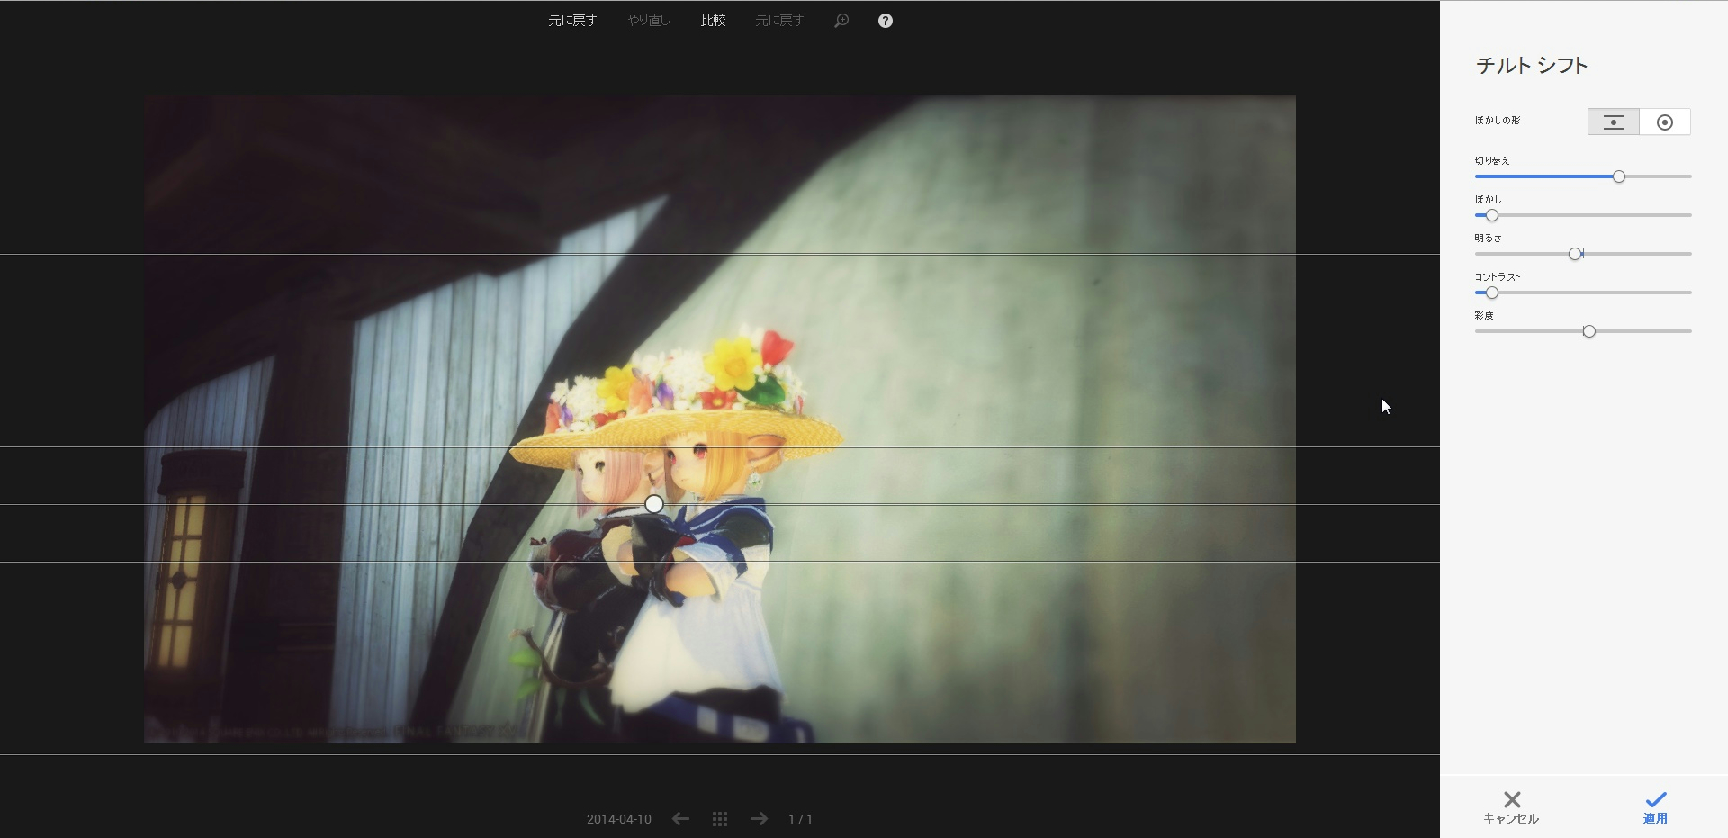Click 元に戻す left of やり直し

[x=572, y=21]
